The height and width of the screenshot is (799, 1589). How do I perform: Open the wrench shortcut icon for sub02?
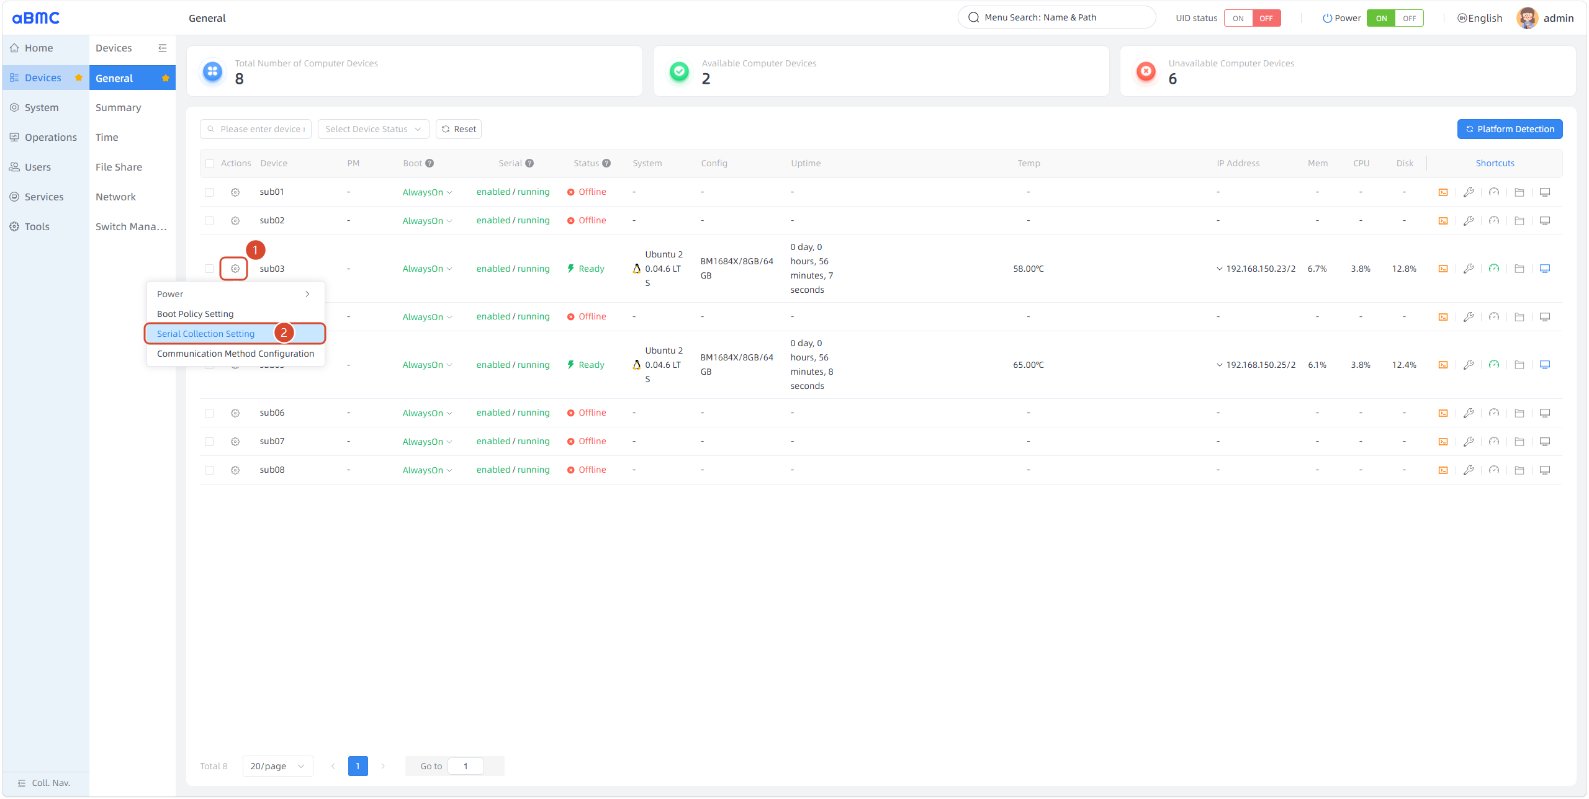click(x=1469, y=221)
